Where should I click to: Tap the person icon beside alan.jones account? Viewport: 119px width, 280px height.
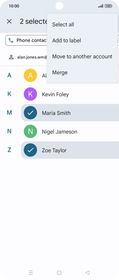click(11, 57)
